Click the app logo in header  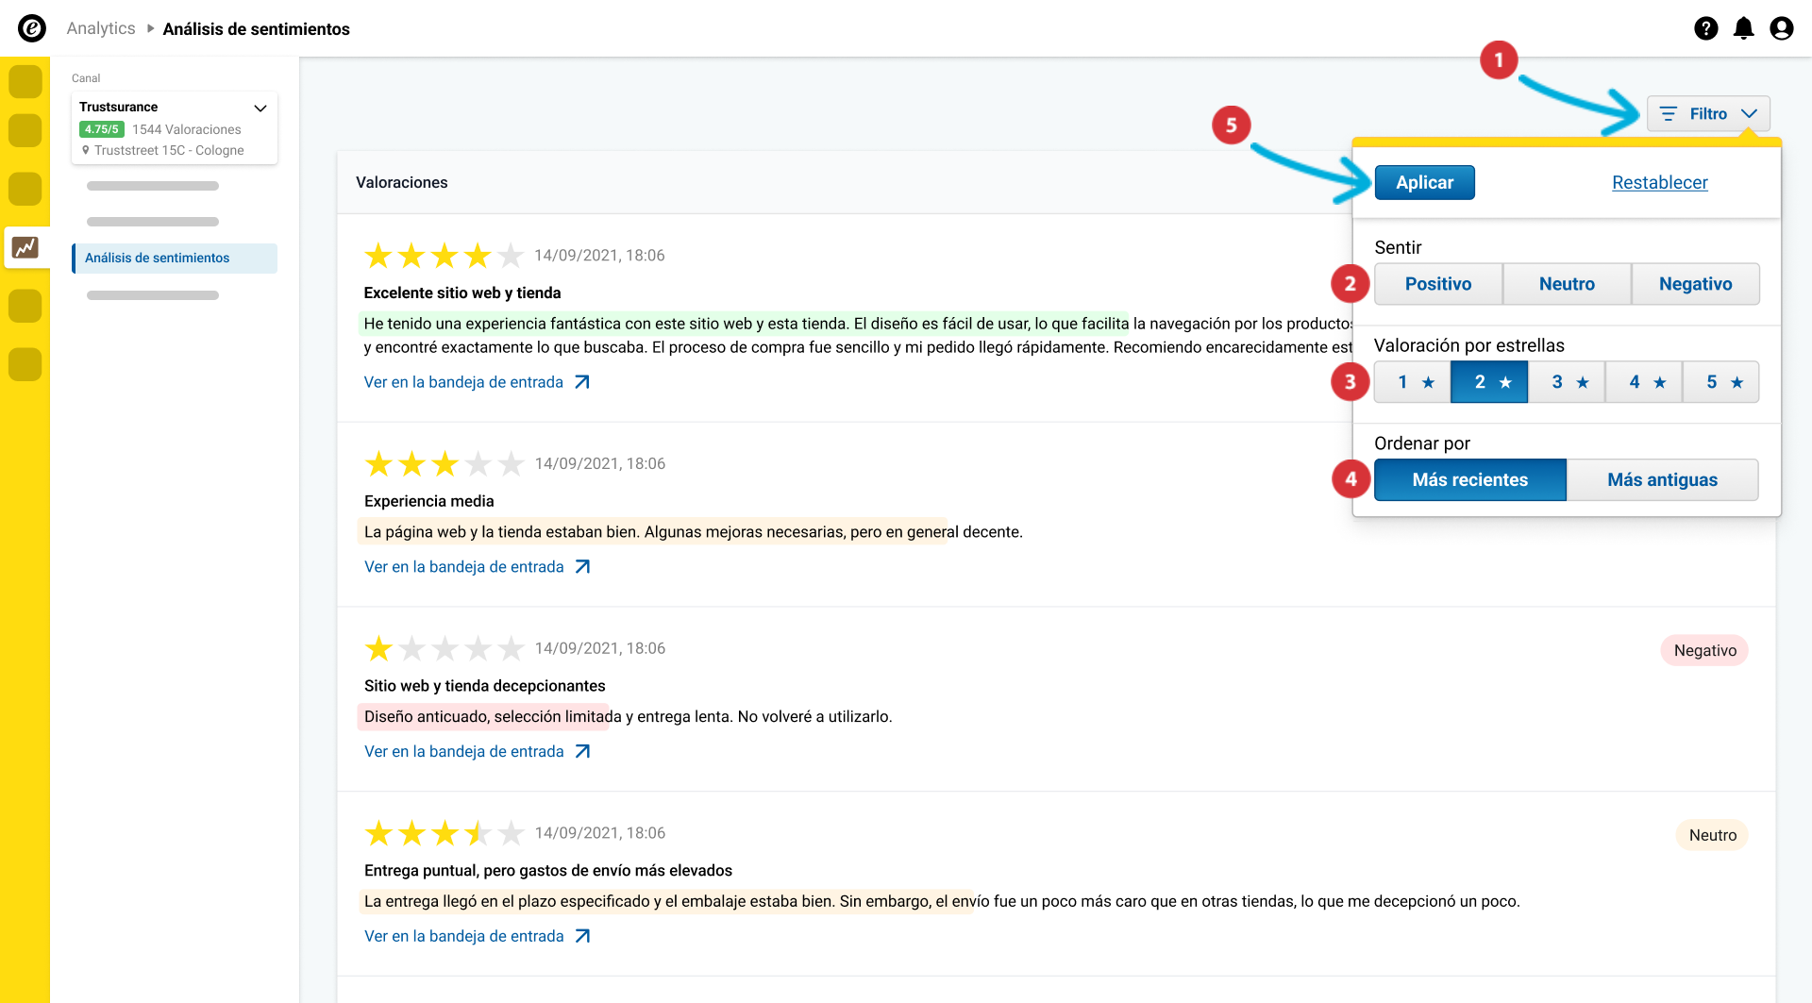(32, 28)
